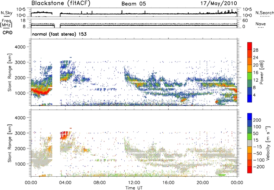Click the "-50" velocity colorbar label
Image resolution: width=274 pixels, height=190 pixels.
coord(258,154)
